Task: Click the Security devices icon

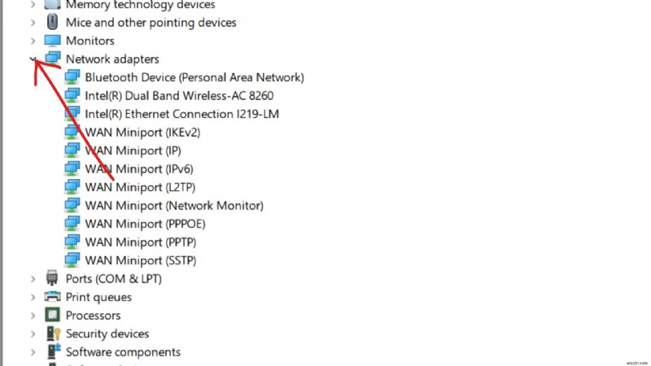Action: [53, 333]
